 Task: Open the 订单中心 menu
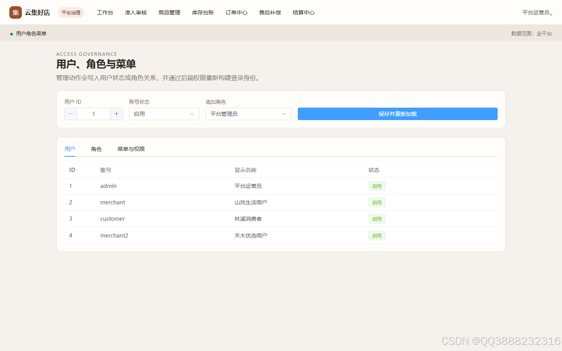point(237,12)
